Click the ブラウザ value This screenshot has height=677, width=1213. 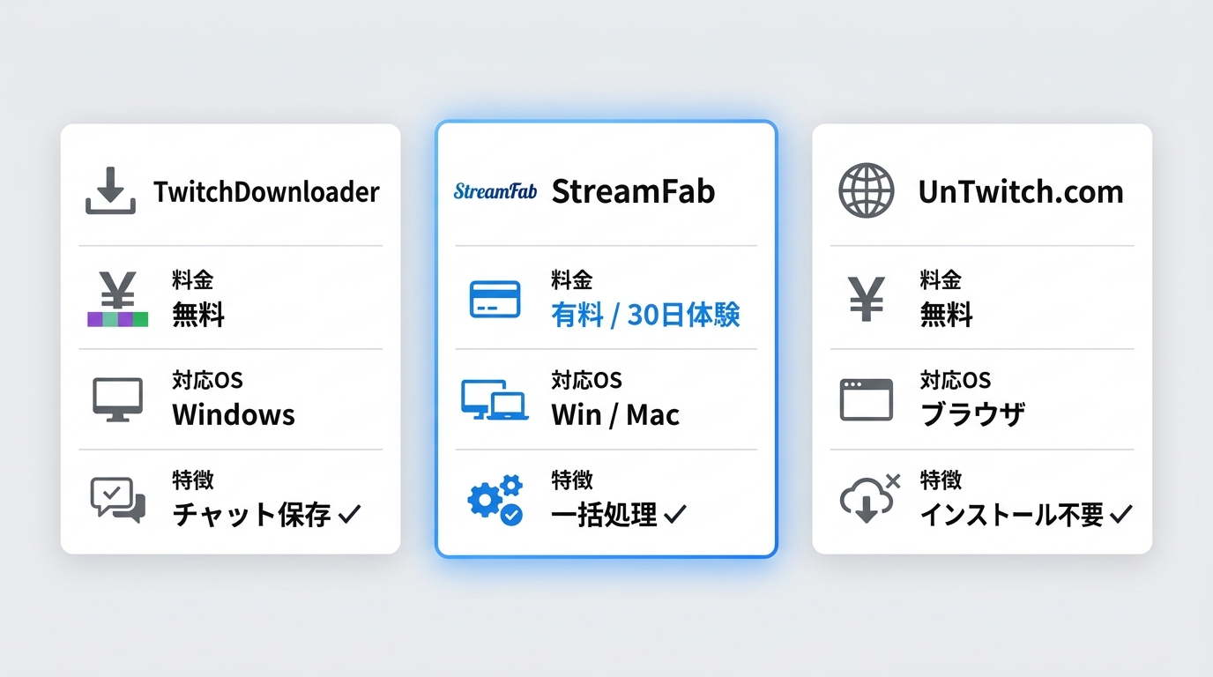click(x=972, y=414)
